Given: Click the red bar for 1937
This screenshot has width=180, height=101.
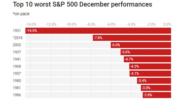Looking at the screenshot, I should pos(146,52).
